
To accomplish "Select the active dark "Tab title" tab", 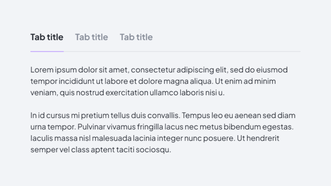I will coord(47,37).
